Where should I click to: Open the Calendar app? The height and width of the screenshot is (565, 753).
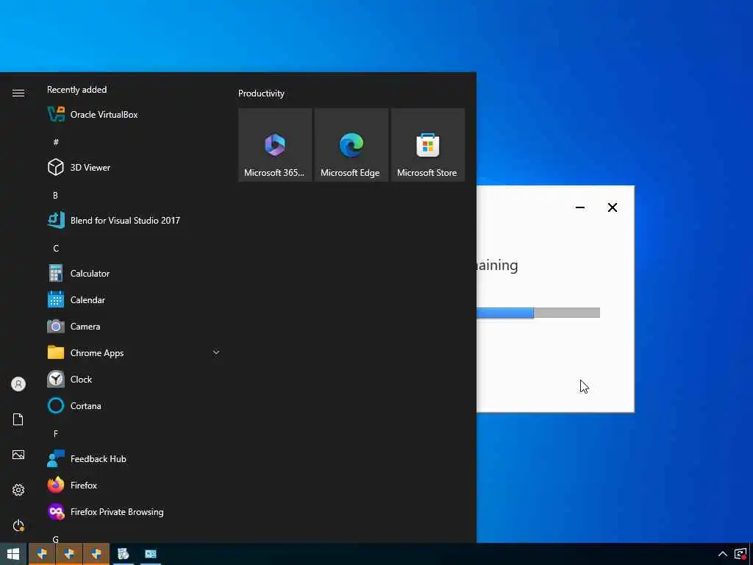[134, 300]
